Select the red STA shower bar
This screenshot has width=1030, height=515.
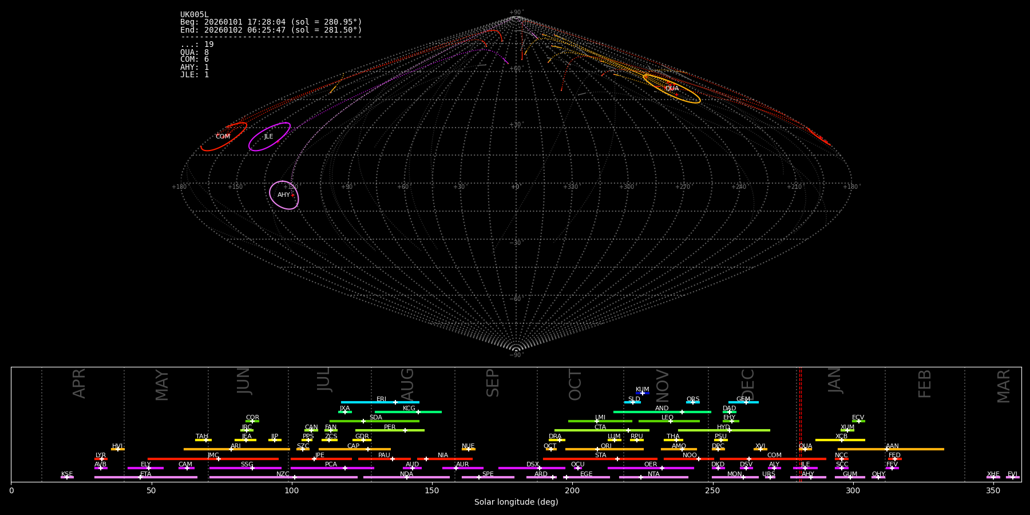(x=600, y=459)
